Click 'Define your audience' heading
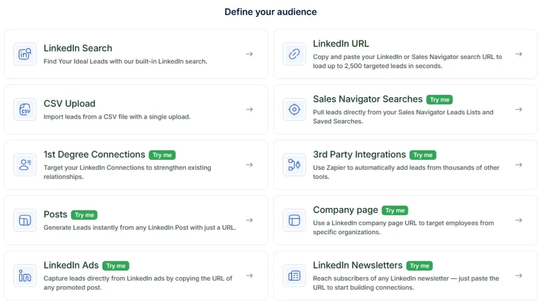 click(x=270, y=12)
